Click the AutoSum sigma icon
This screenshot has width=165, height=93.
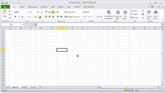tap(143, 11)
